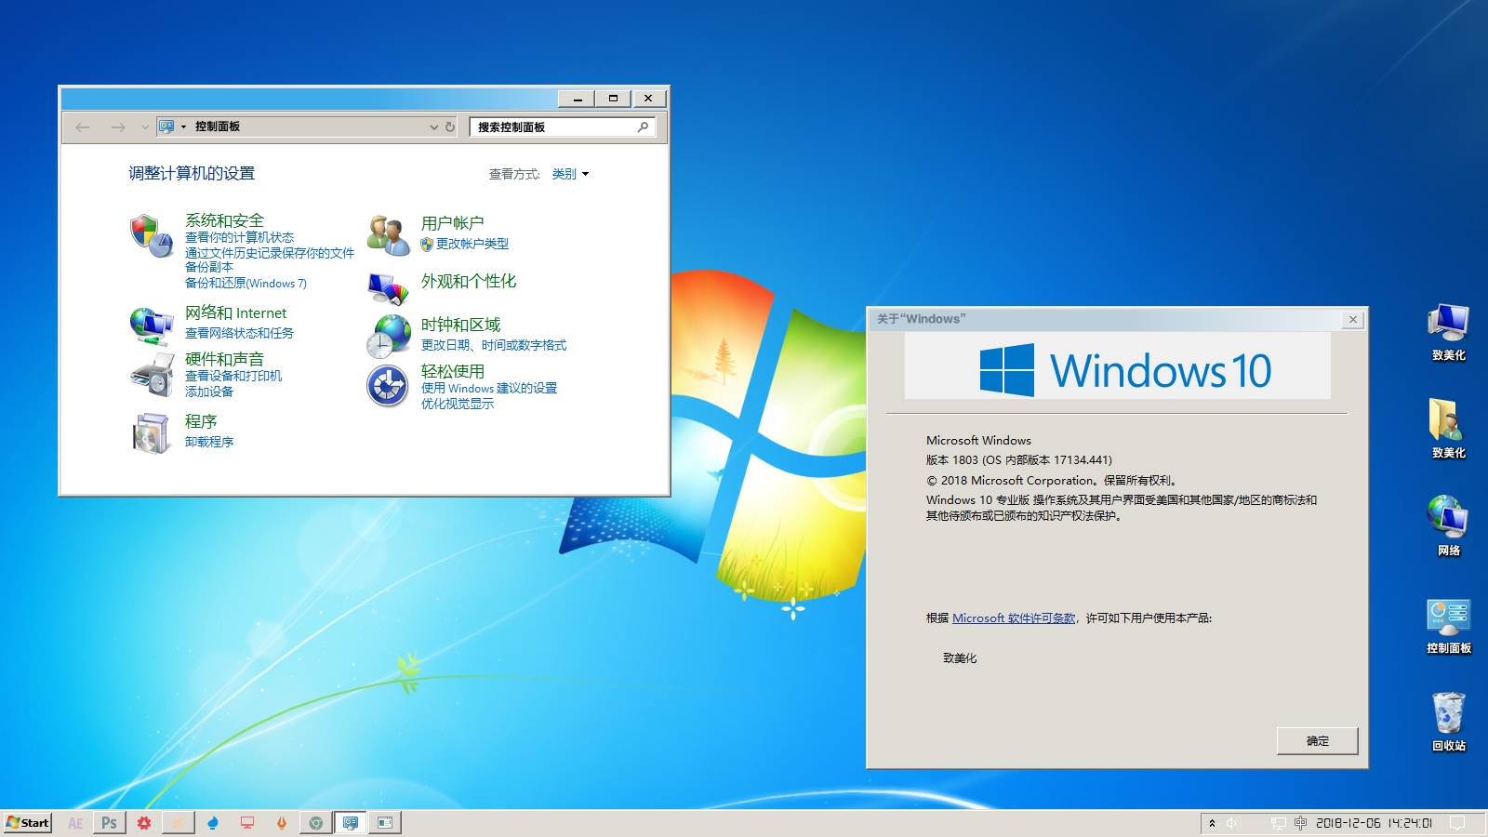The height and width of the screenshot is (837, 1488).
Task: Click the search magnifier icon in 控制面板
Action: [643, 126]
